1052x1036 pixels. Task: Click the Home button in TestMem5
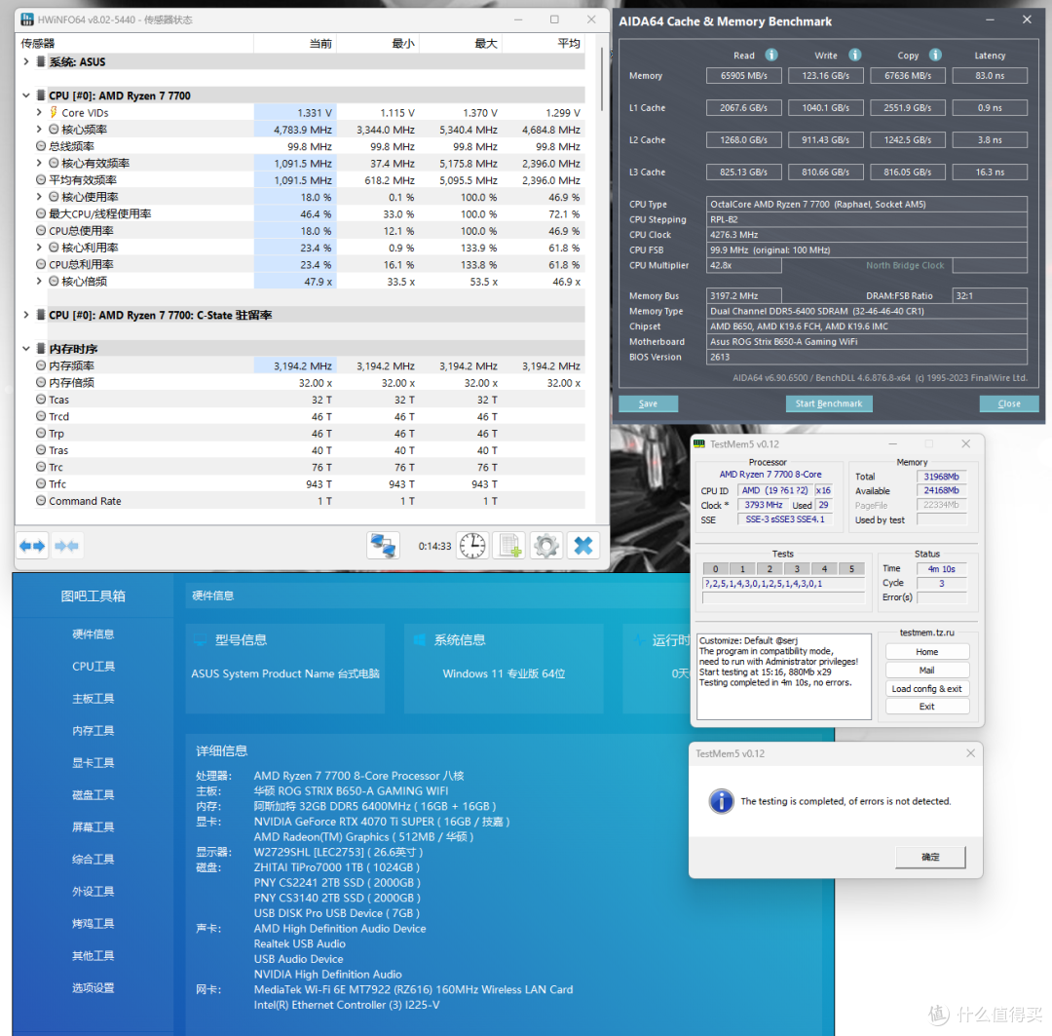(927, 652)
